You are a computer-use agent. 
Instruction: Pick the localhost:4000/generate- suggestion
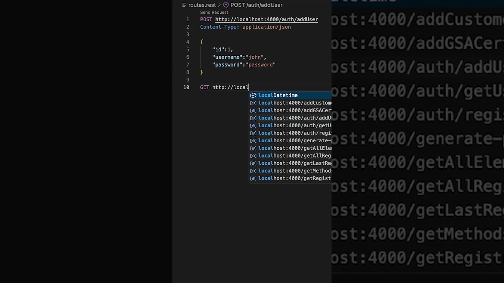point(290,141)
